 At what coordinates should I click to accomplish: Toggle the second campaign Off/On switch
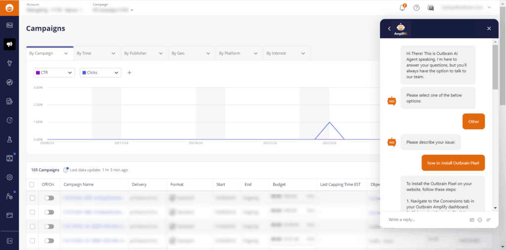49,212
